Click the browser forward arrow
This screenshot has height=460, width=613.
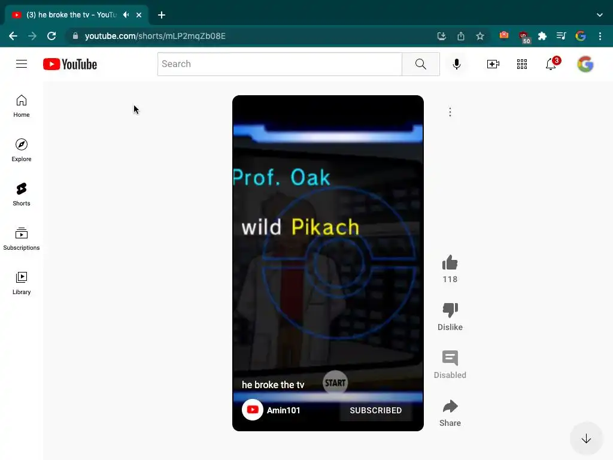[32, 36]
